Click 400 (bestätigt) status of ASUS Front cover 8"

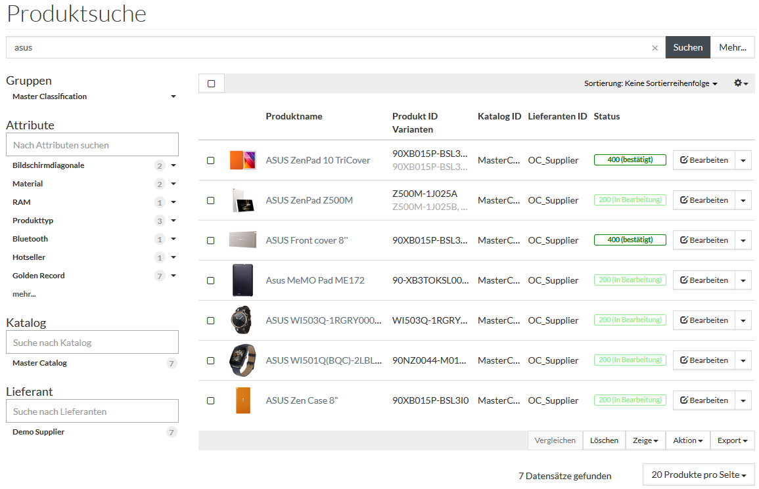[630, 240]
